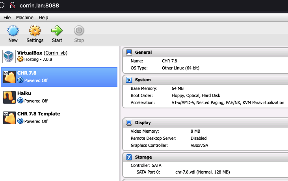Image resolution: width=288 pixels, height=181 pixels.
Task: Click the 'VBoxVGA' graphics controller value
Action: 199,146
